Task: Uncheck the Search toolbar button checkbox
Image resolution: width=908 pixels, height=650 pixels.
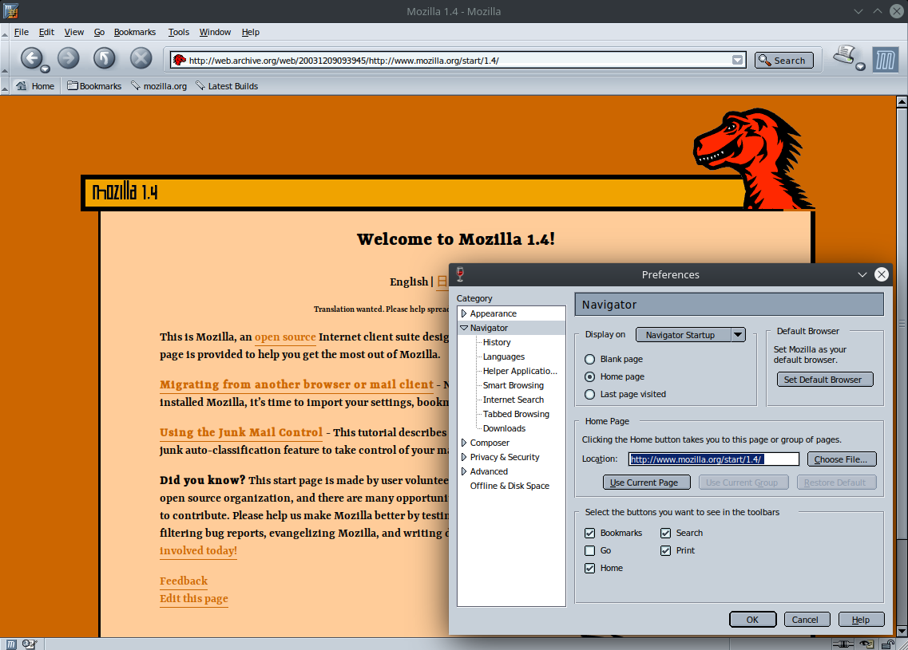Action: 665,534
